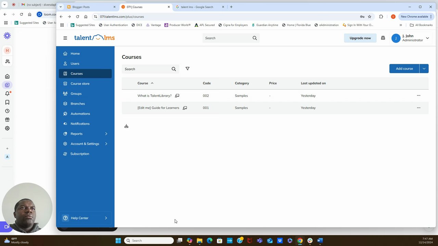Open the Home page in the sidebar
438x246 pixels.
(85, 54)
